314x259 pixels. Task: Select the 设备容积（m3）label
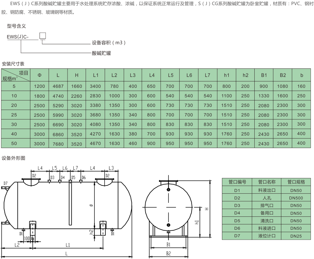point(109,43)
